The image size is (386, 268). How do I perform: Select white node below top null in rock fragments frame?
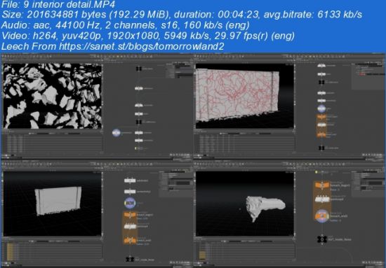[139, 88]
